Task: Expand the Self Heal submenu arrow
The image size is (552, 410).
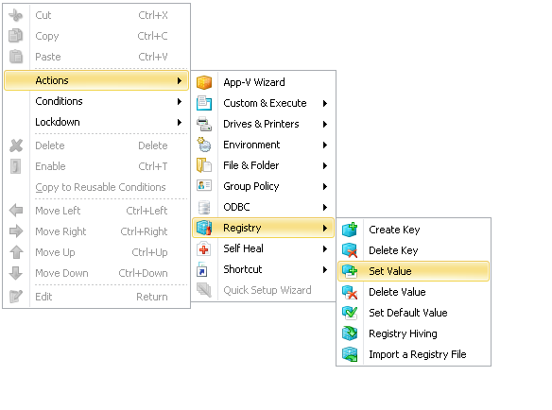Action: 325,248
